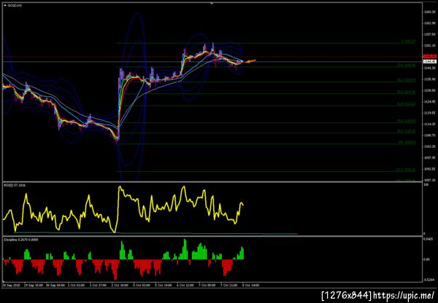The height and width of the screenshot is (303, 438).
Task: Click the 1097.95 price scale label
Action: point(429,158)
